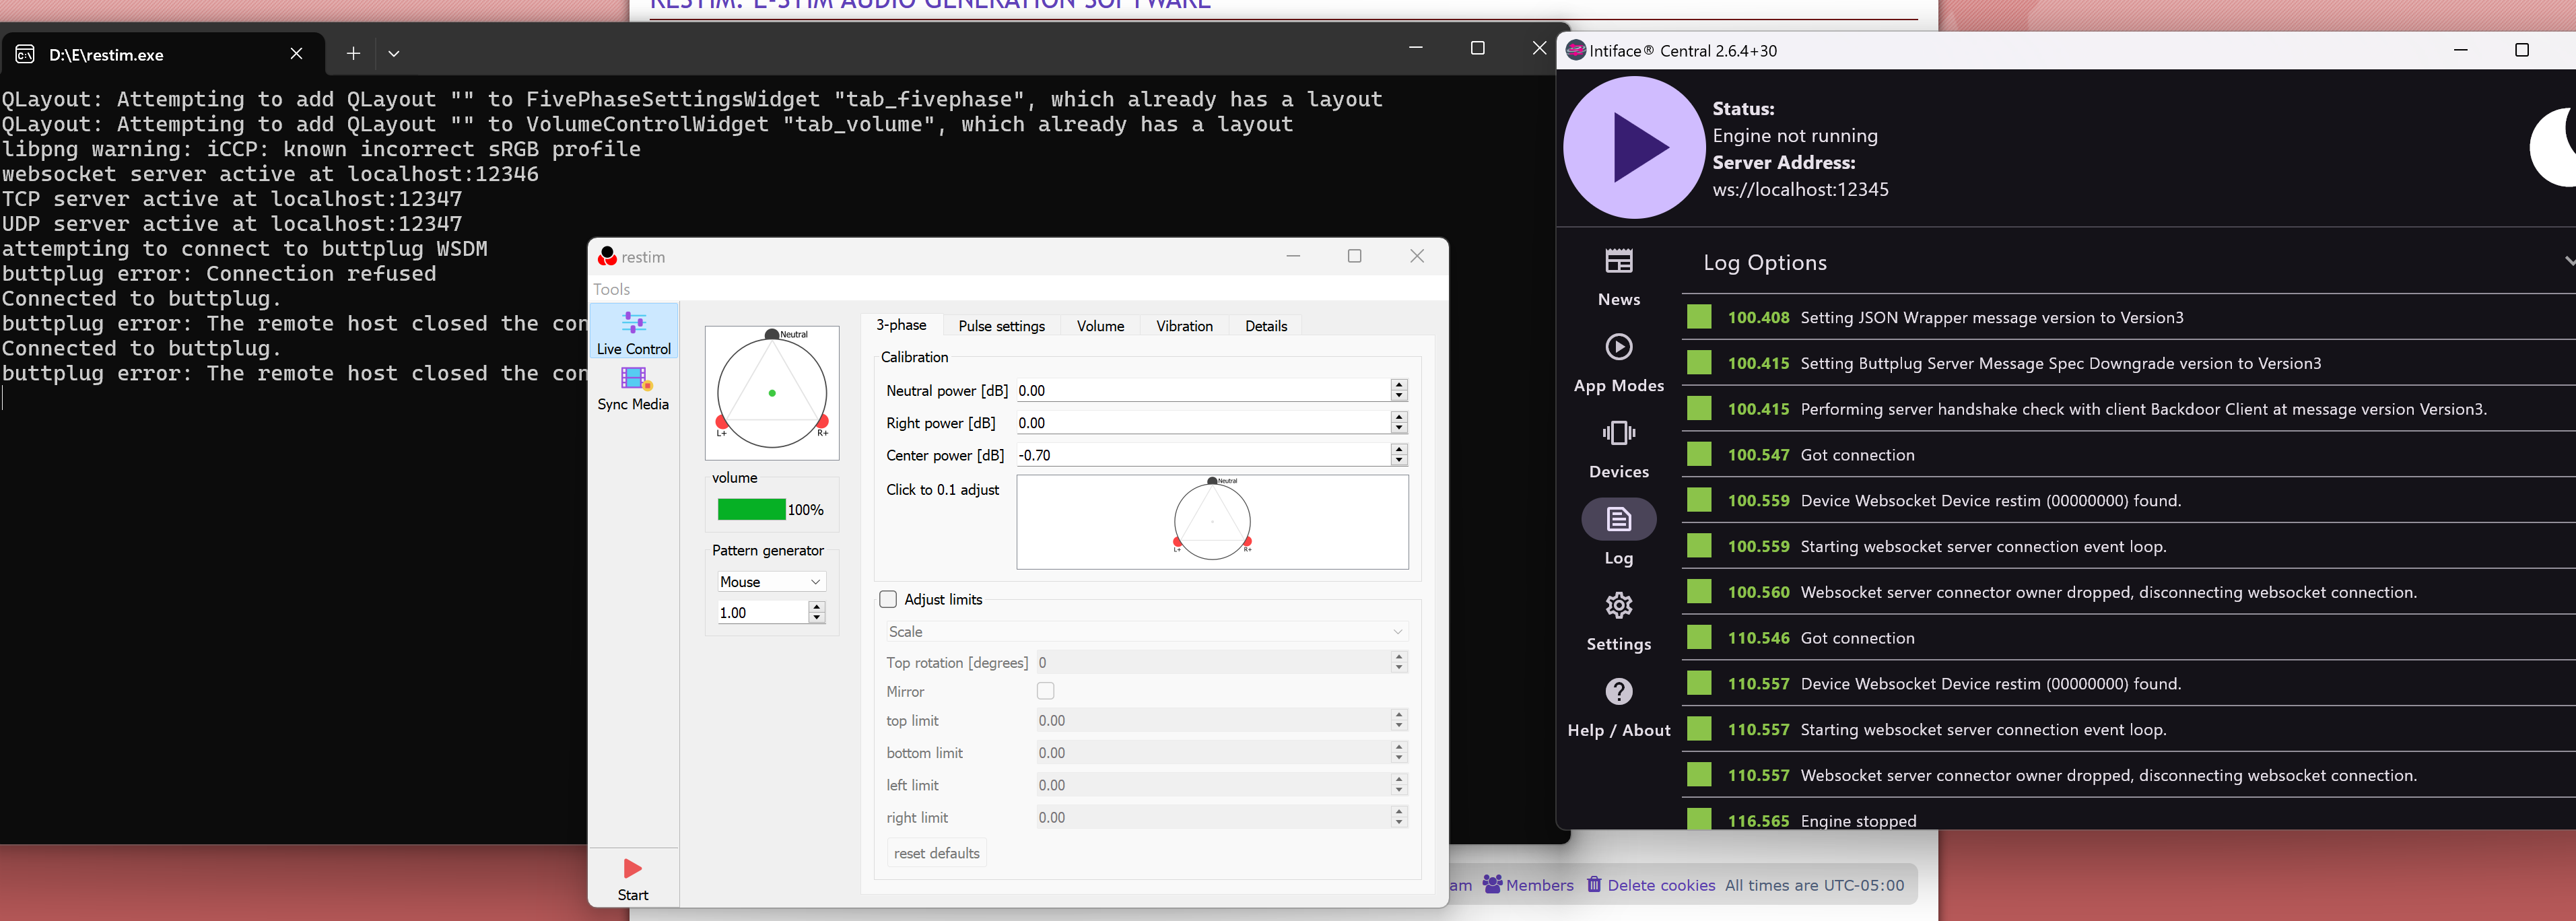This screenshot has width=2576, height=921.
Task: Click the reset defaults button
Action: pyautogui.click(x=937, y=853)
